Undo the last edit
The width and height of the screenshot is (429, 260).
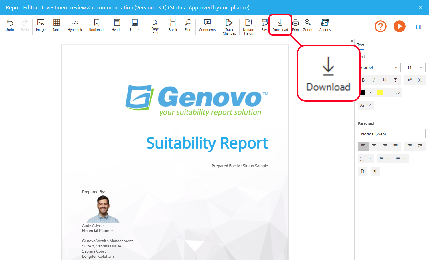click(10, 25)
